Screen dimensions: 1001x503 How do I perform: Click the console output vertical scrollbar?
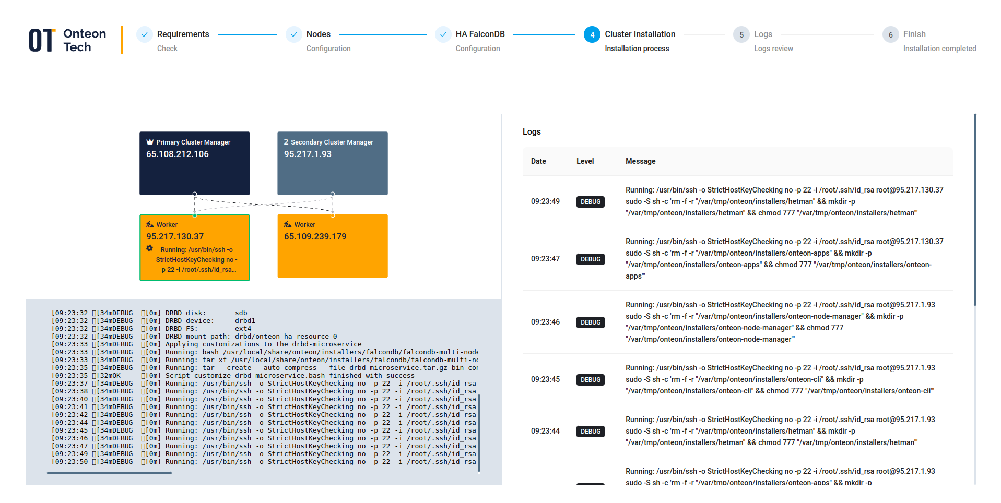point(479,433)
